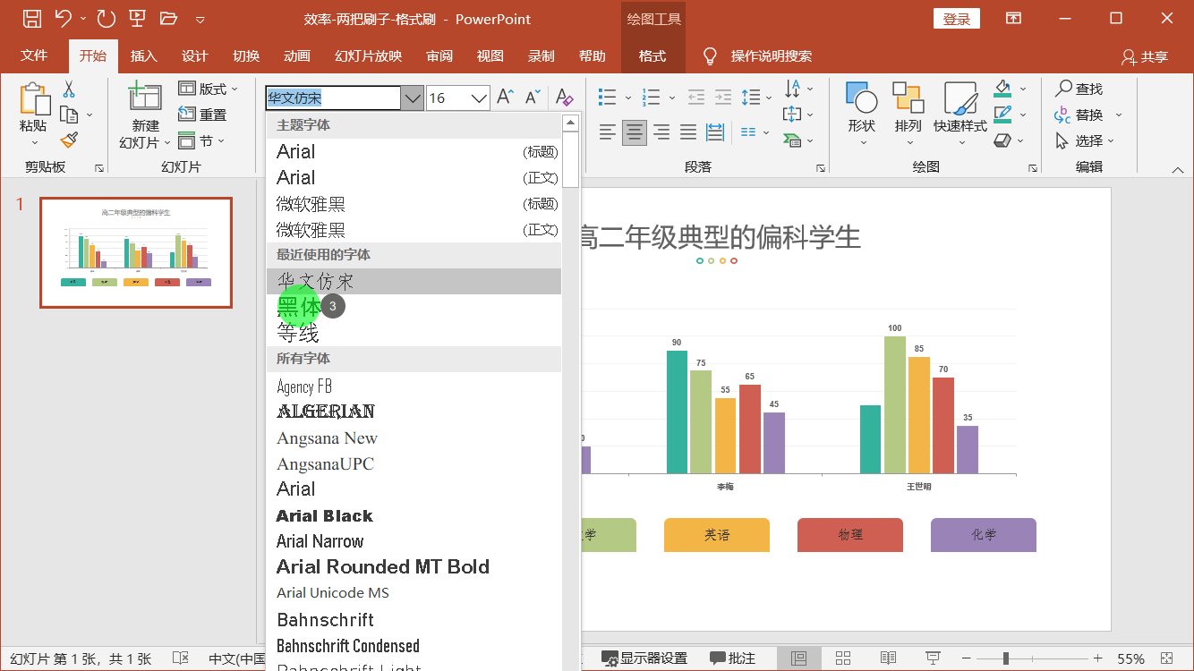
Task: Open align text options
Action: click(x=798, y=115)
